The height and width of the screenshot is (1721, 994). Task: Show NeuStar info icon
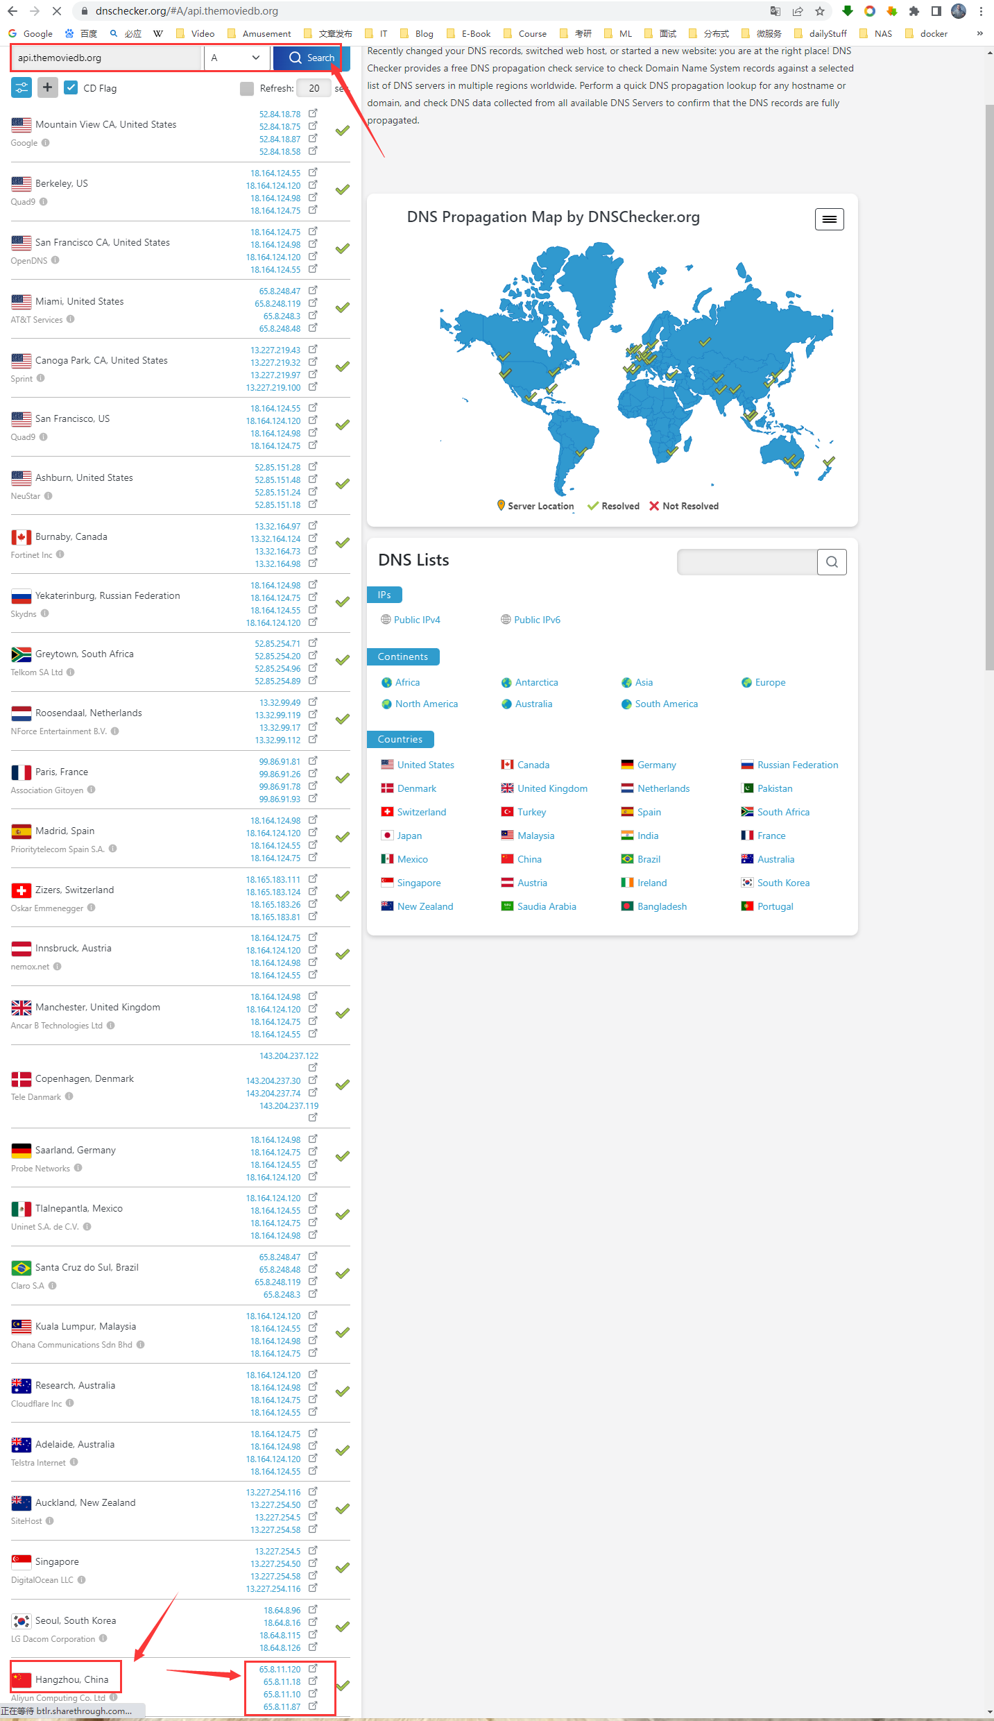click(x=48, y=495)
